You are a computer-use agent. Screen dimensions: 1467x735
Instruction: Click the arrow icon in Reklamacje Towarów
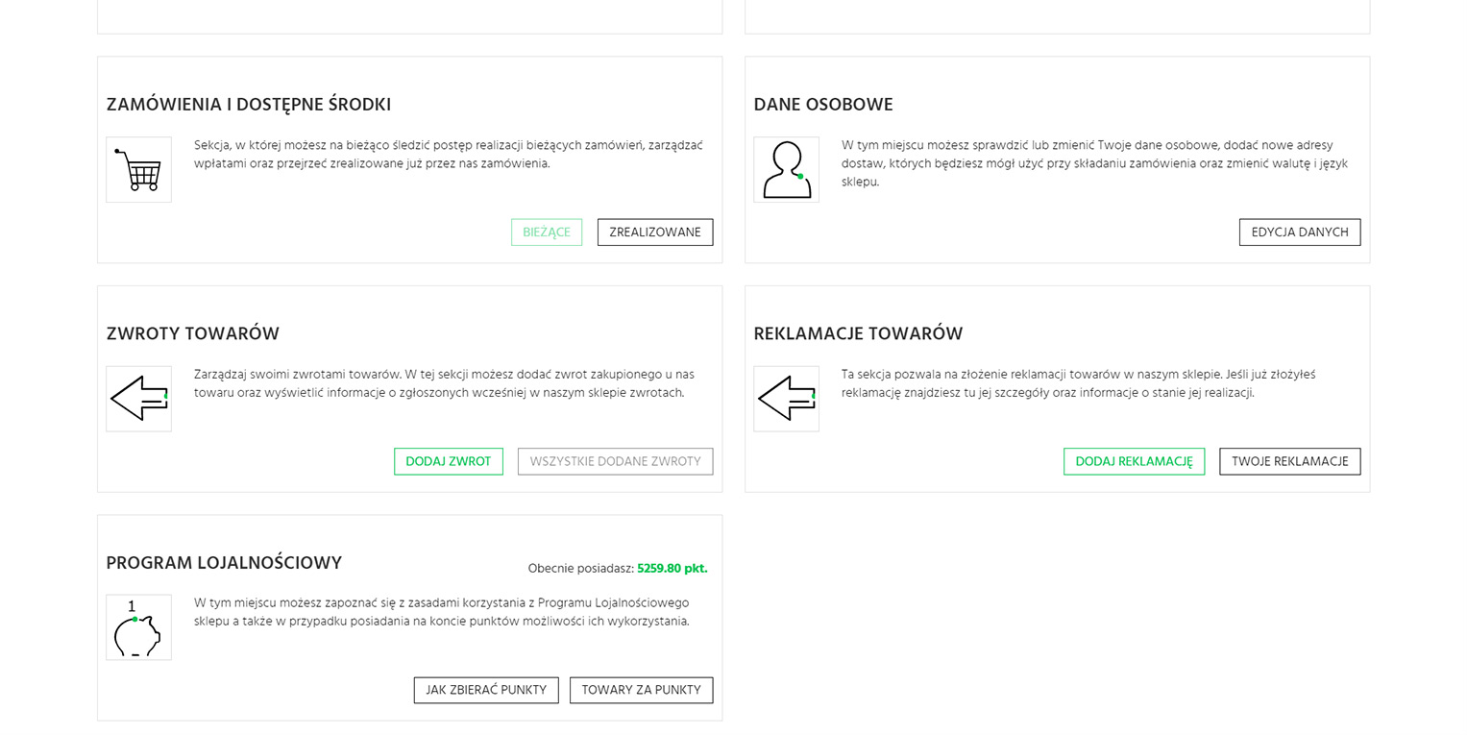[786, 399]
